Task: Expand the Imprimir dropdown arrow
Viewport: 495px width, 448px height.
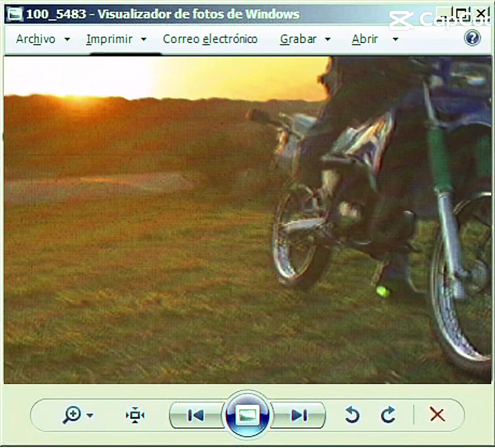Action: pyautogui.click(x=143, y=39)
